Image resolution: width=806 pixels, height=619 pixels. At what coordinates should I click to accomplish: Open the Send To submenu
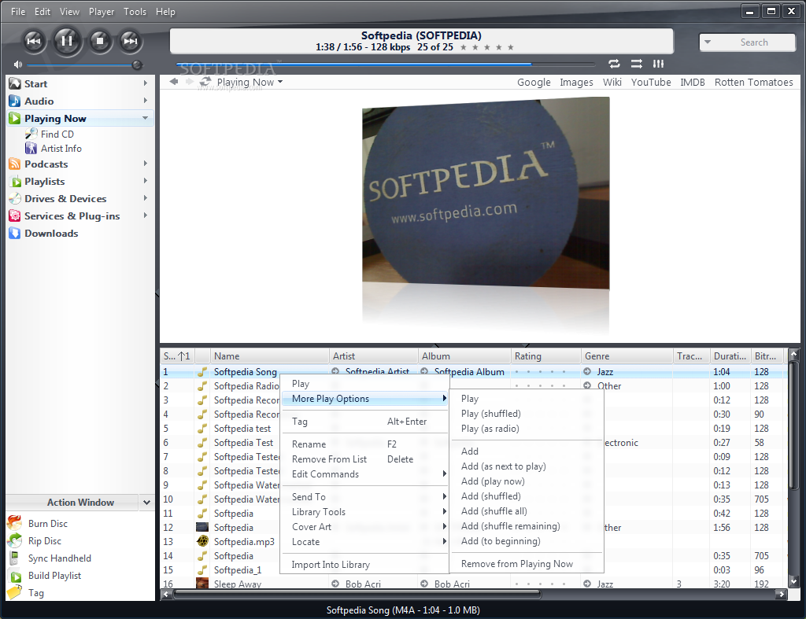[364, 497]
